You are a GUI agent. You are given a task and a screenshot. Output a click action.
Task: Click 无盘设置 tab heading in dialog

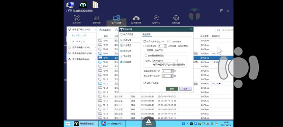click(x=146, y=34)
